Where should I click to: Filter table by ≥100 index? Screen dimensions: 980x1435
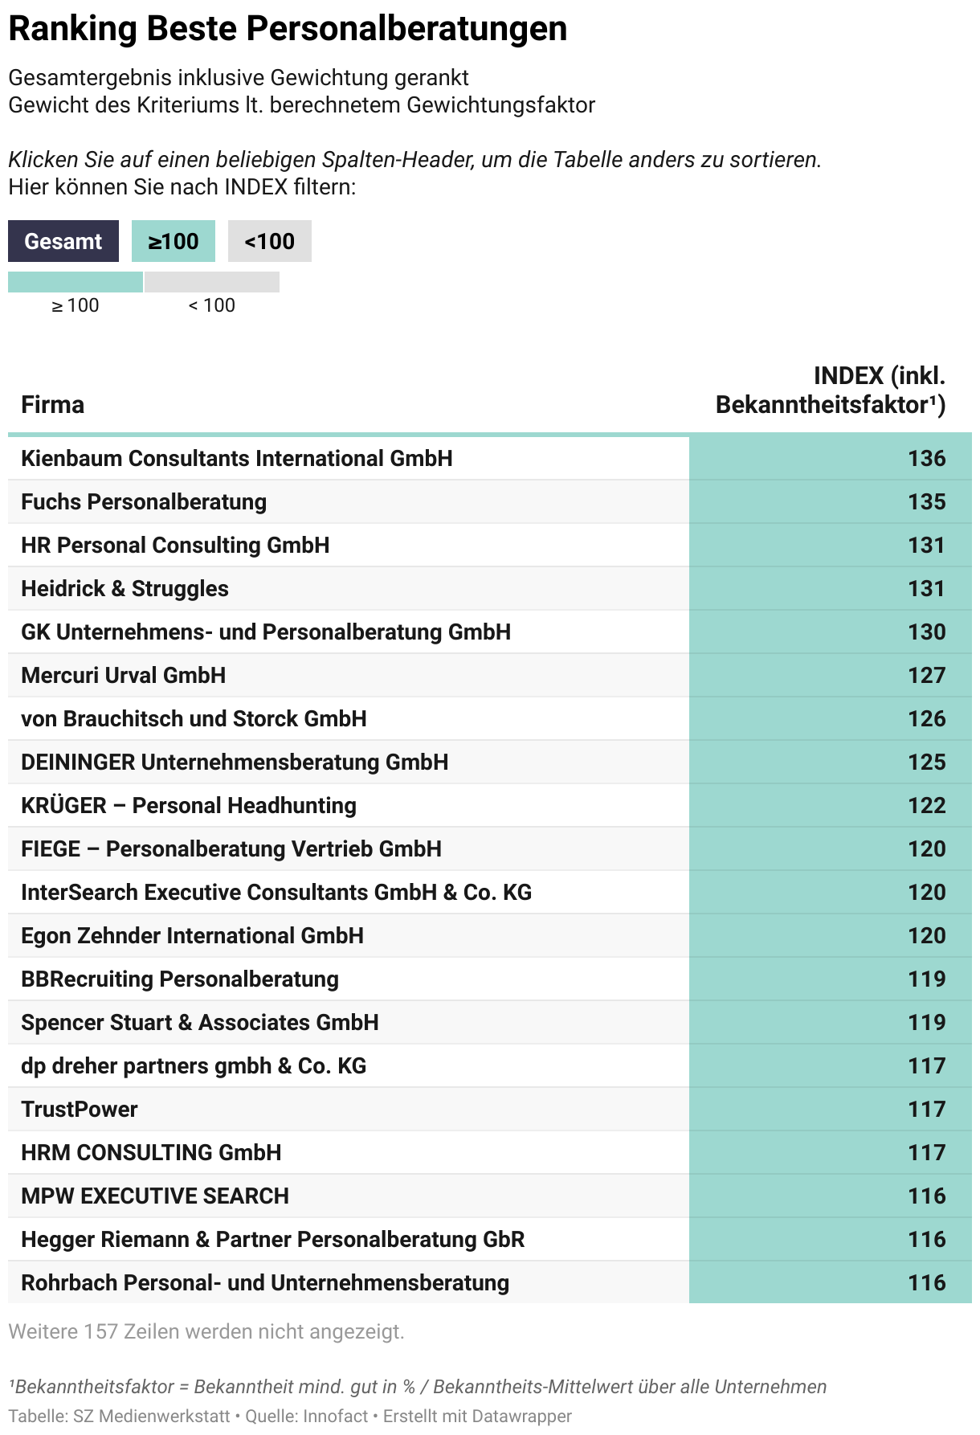coord(174,241)
